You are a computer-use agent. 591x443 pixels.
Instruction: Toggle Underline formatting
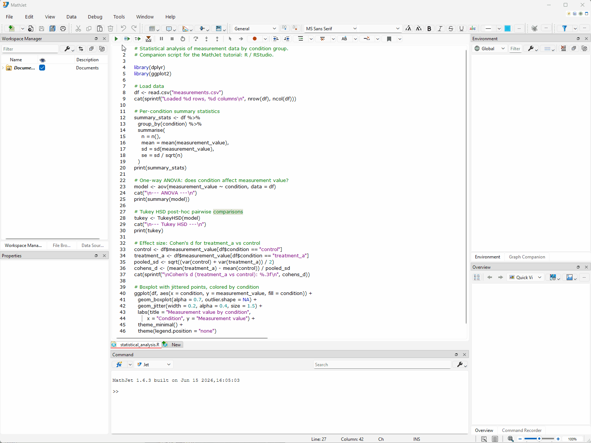(x=461, y=28)
